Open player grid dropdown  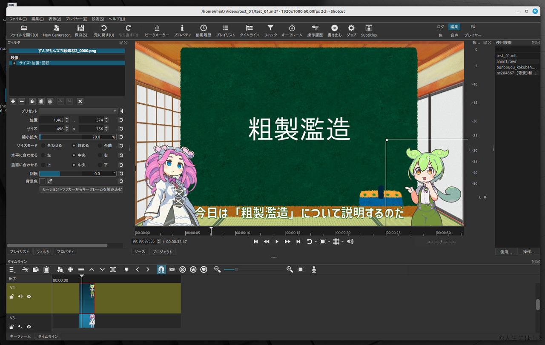point(342,242)
